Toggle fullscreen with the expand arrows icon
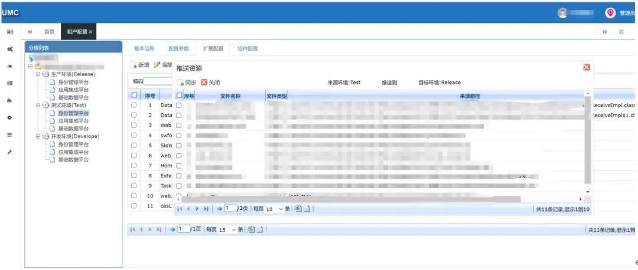This screenshot has width=638, height=270. 621,32
